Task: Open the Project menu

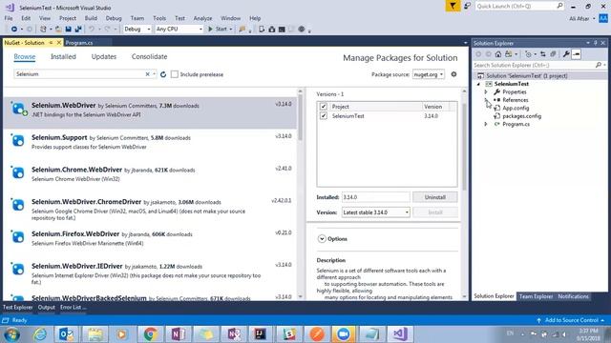Action: pos(68,18)
